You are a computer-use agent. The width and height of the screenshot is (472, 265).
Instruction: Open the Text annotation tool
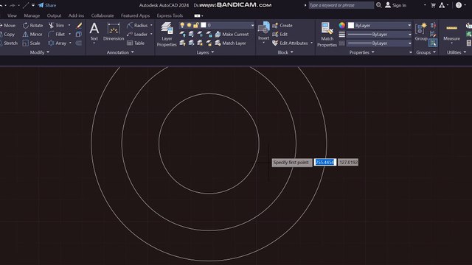(94, 32)
